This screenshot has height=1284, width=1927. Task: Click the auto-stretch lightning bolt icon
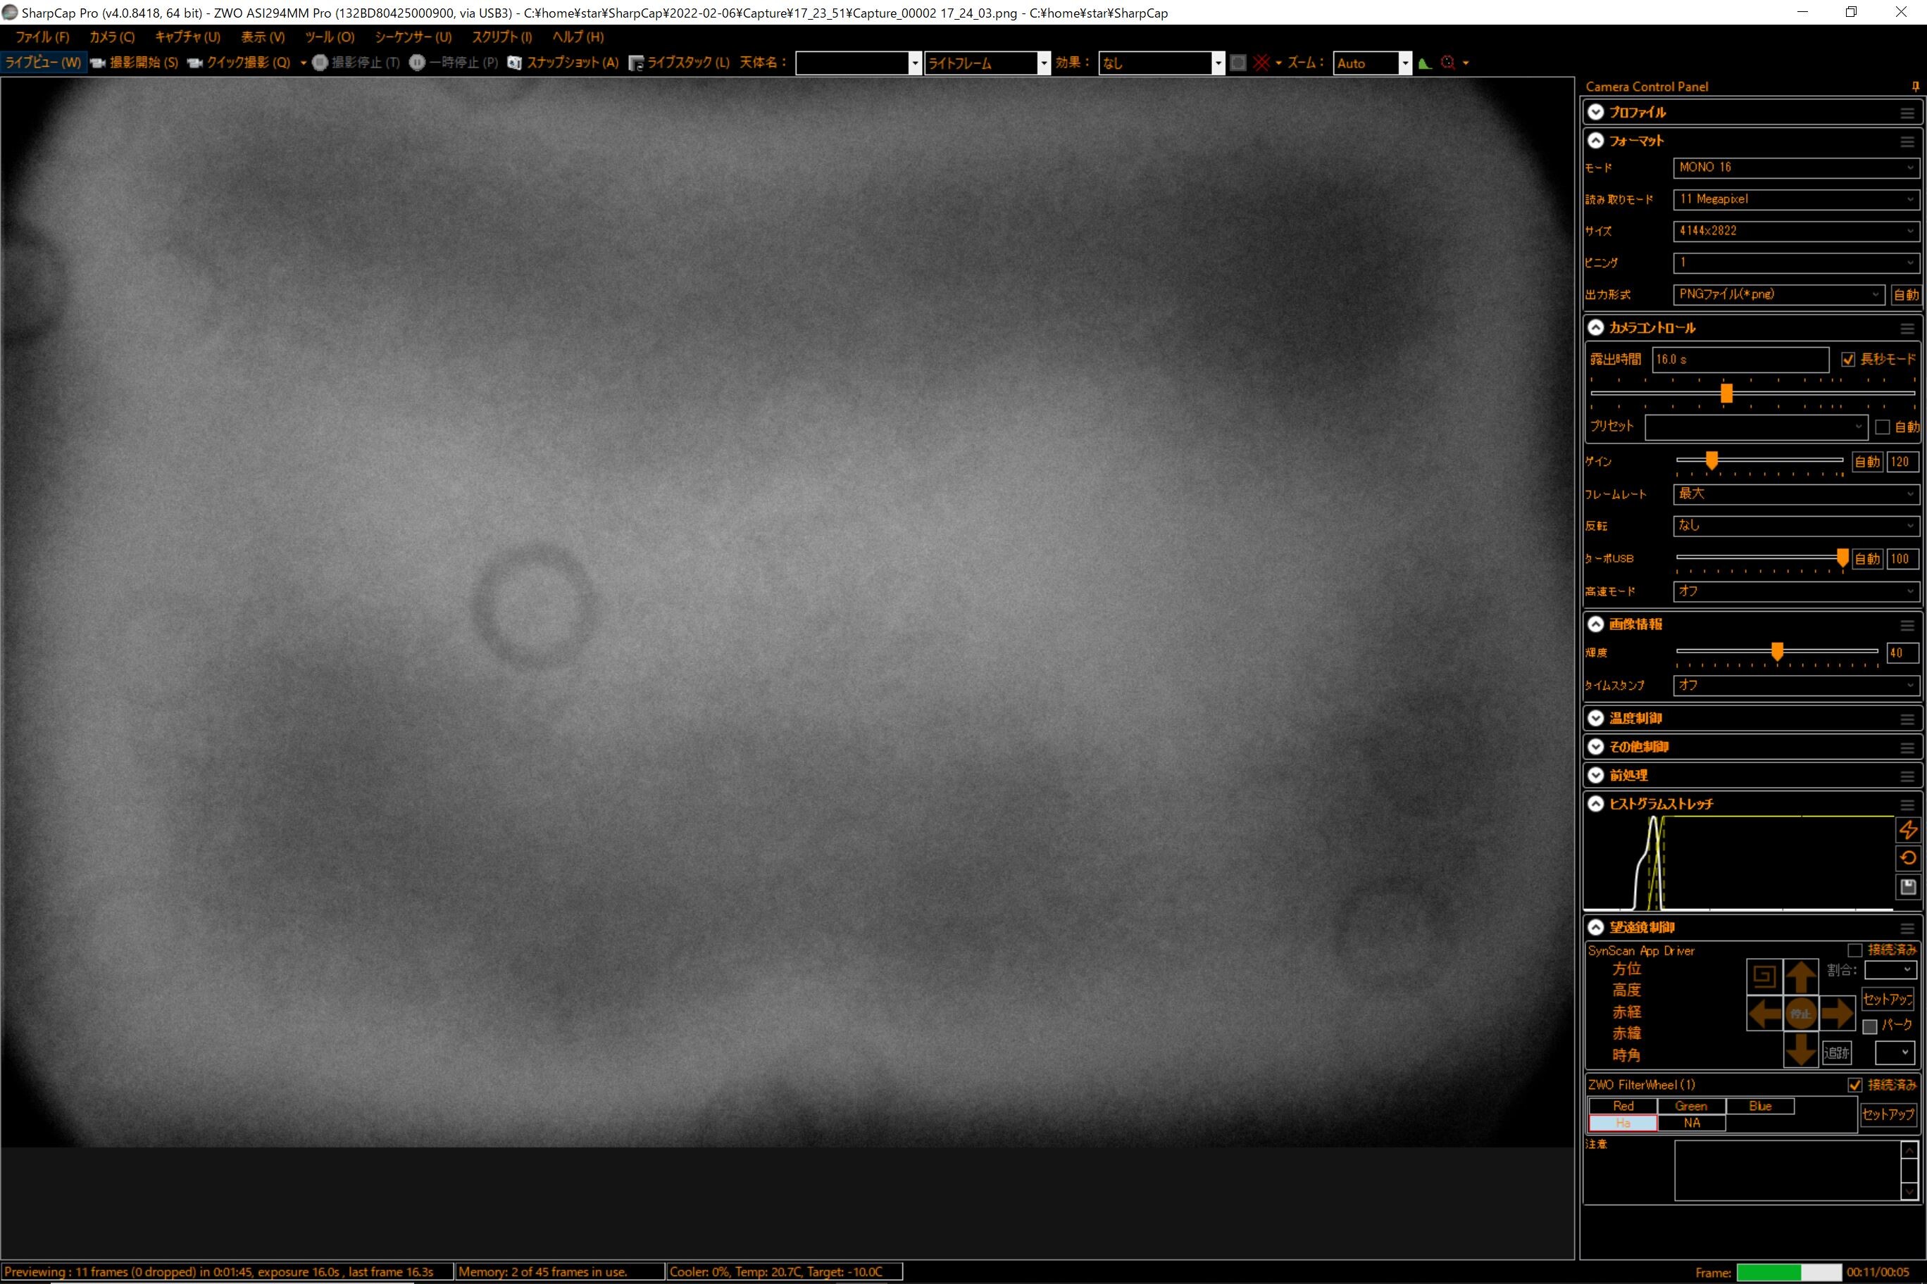pyautogui.click(x=1907, y=829)
